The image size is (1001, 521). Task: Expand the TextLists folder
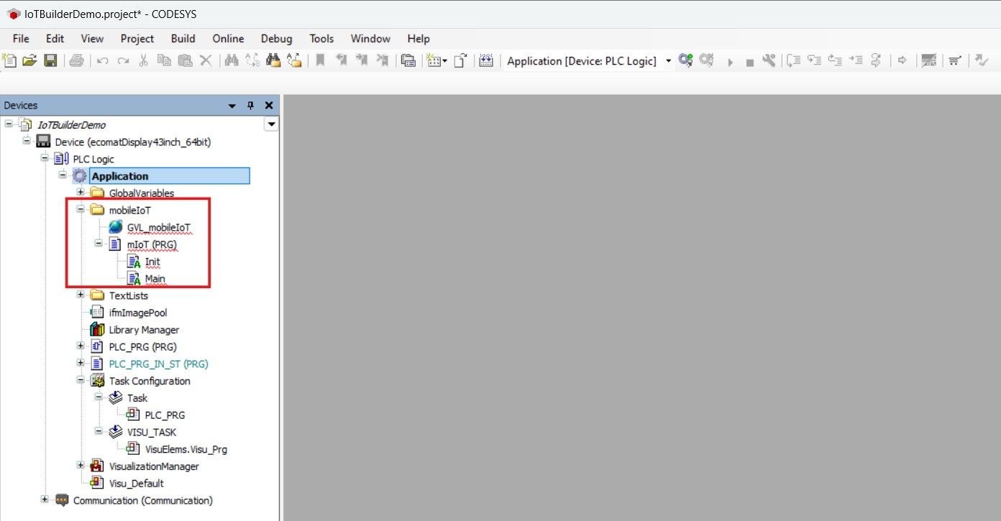point(81,295)
